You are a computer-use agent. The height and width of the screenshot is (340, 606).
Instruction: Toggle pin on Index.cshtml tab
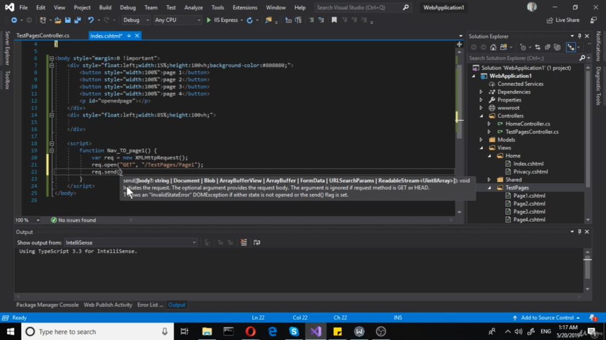pyautogui.click(x=129, y=36)
